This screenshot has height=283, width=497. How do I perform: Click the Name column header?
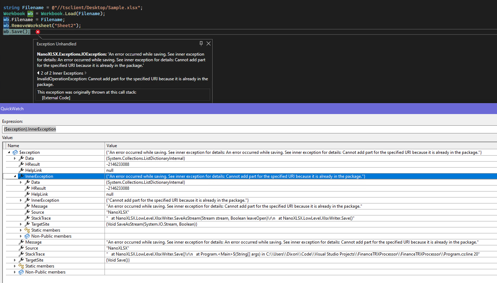coord(13,145)
